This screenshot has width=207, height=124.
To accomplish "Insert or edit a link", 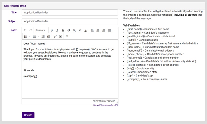I will click(55, 36).
